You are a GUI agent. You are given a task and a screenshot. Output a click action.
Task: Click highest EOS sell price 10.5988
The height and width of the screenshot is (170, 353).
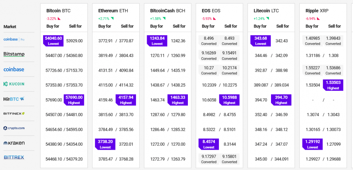229,100
